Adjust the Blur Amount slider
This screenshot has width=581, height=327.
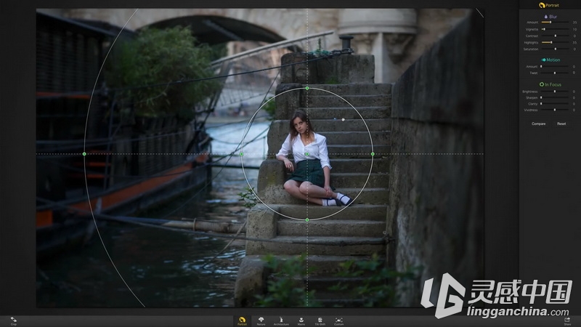coord(555,23)
